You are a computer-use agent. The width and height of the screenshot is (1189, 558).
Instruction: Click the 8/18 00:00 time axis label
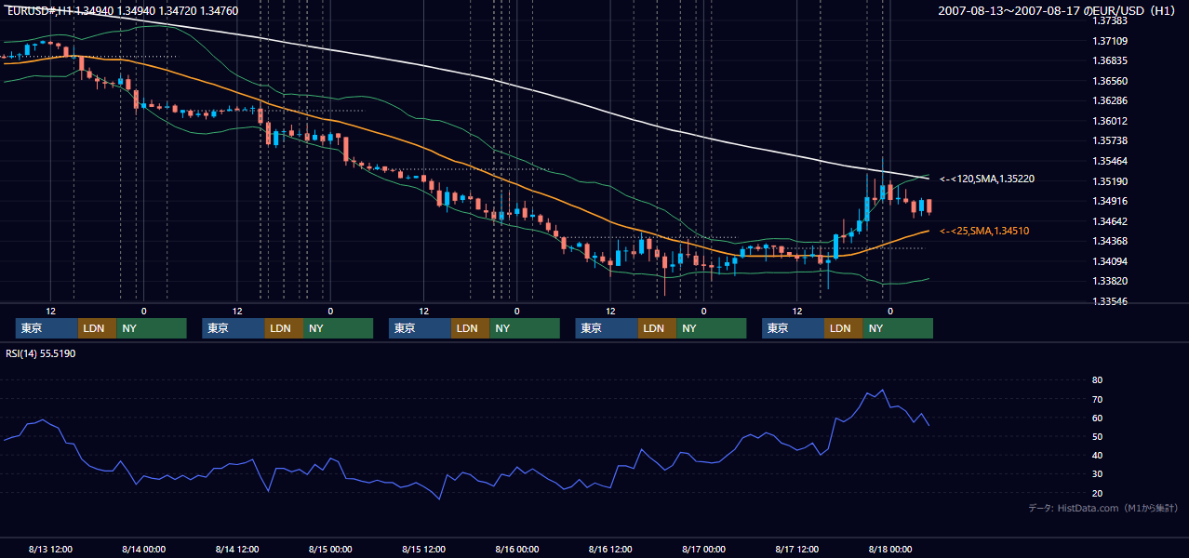pyautogui.click(x=890, y=549)
